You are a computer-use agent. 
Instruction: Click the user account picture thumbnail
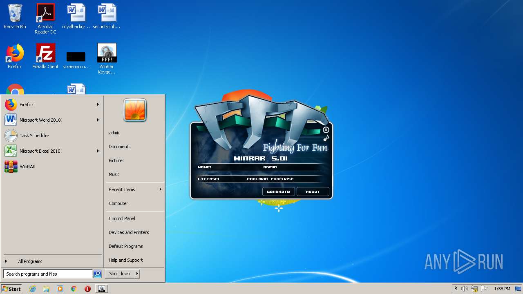click(135, 110)
